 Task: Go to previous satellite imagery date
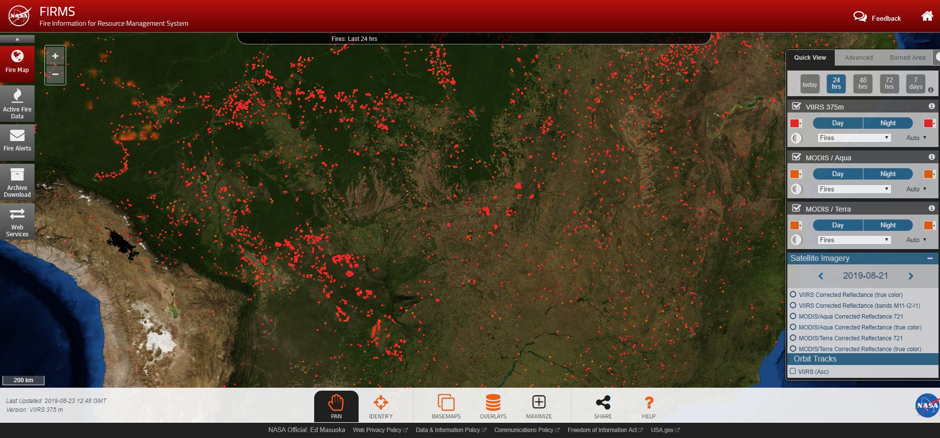tap(821, 276)
